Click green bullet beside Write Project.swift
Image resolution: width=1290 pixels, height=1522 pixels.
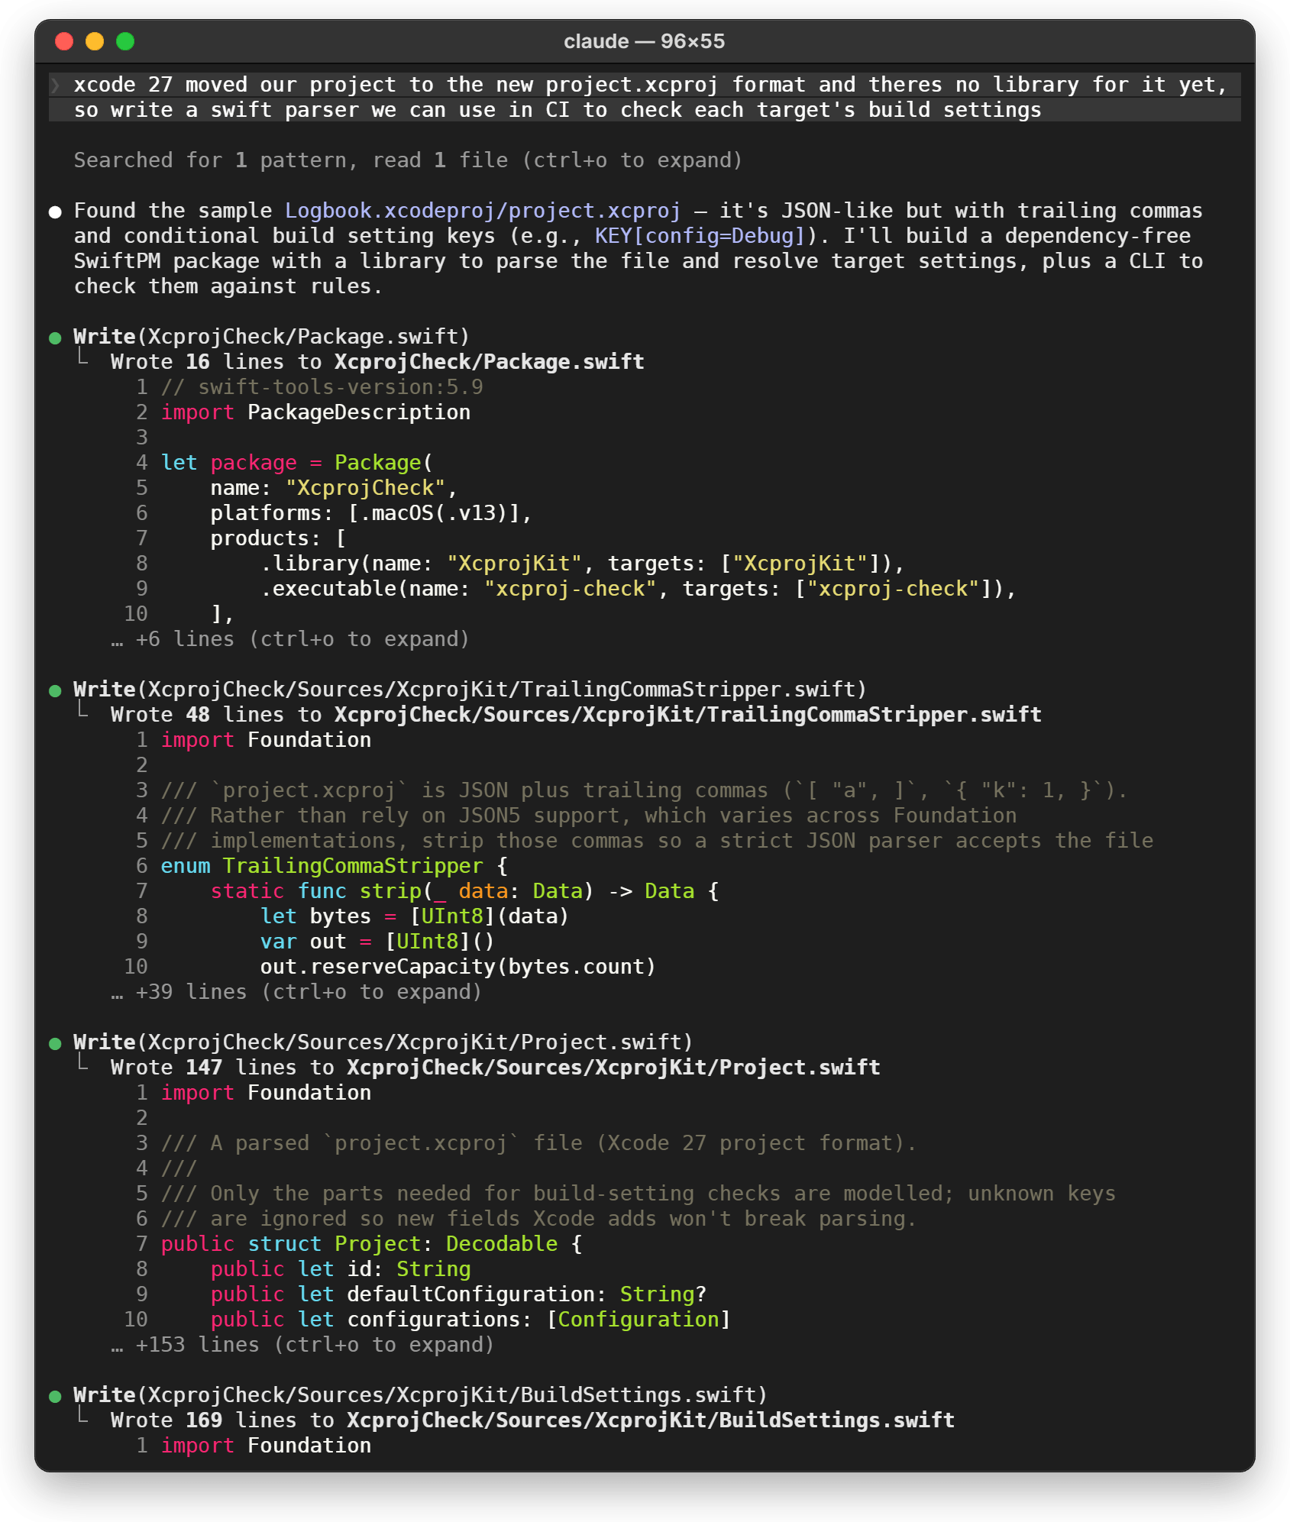click(55, 1043)
